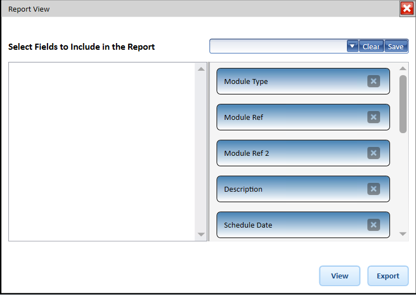Remove the Module Ref field
The height and width of the screenshot is (295, 416).
pos(373,117)
